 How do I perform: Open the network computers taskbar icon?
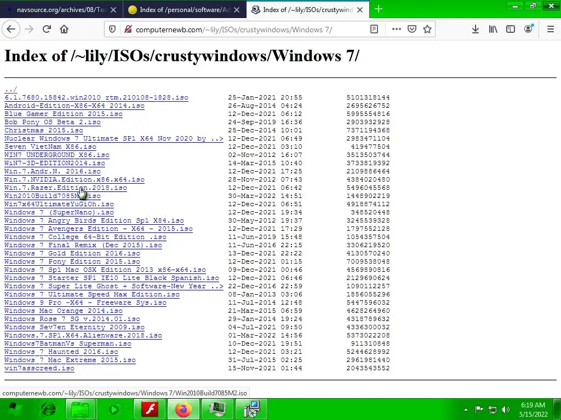pos(252,409)
